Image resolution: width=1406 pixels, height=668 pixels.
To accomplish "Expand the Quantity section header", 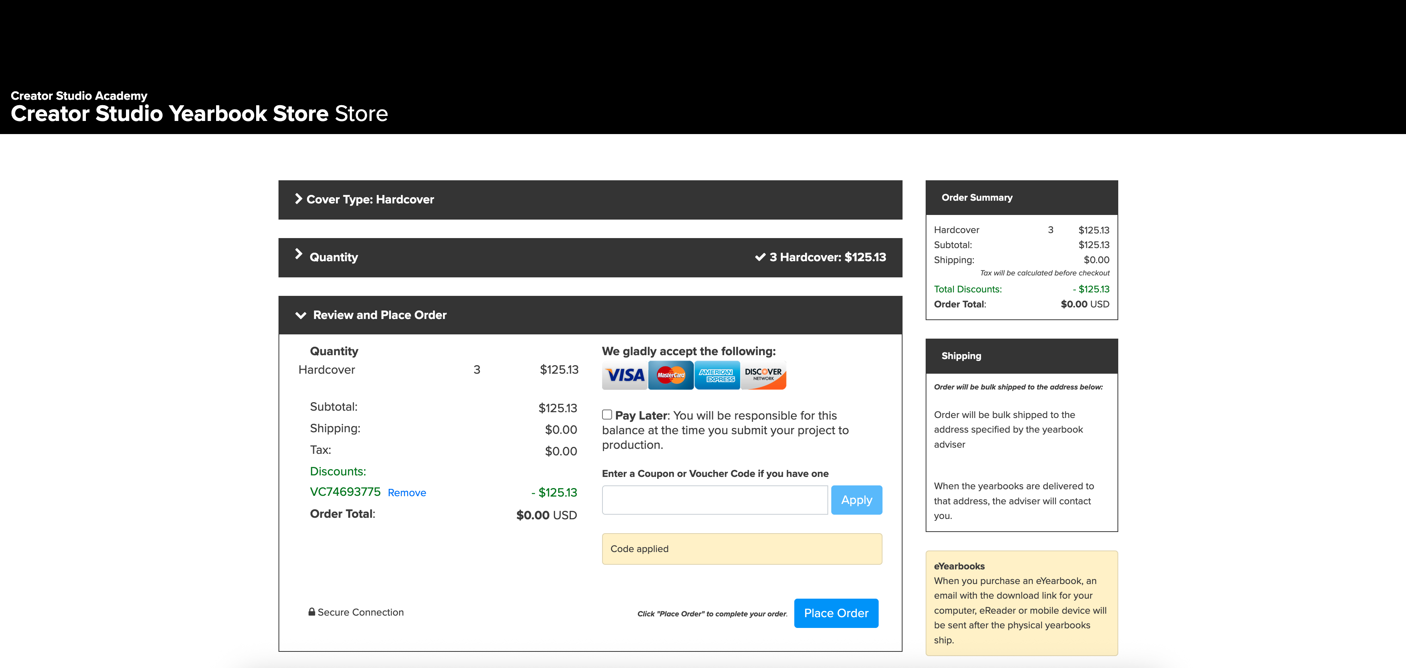I will [590, 258].
